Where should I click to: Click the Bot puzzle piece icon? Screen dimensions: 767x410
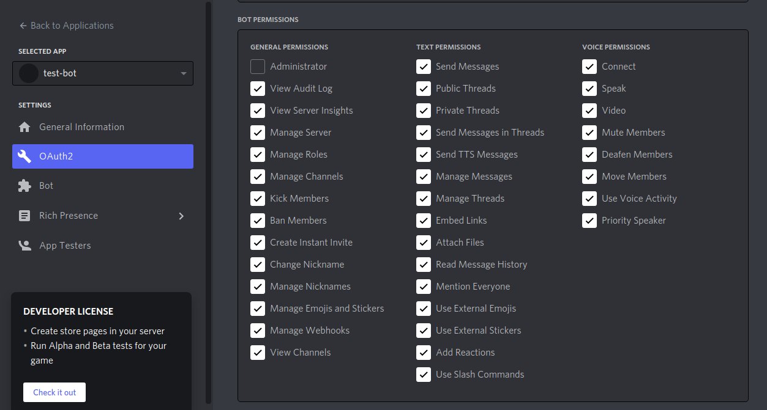pyautogui.click(x=24, y=186)
